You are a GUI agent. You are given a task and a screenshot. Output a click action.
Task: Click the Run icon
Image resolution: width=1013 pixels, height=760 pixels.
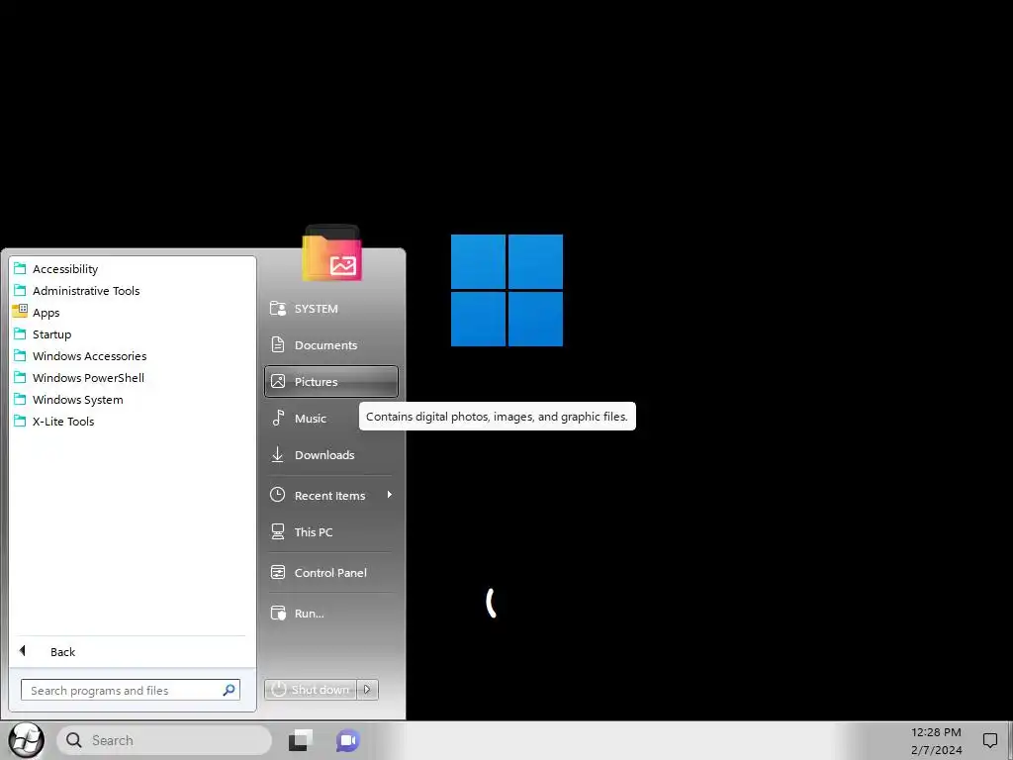point(278,613)
